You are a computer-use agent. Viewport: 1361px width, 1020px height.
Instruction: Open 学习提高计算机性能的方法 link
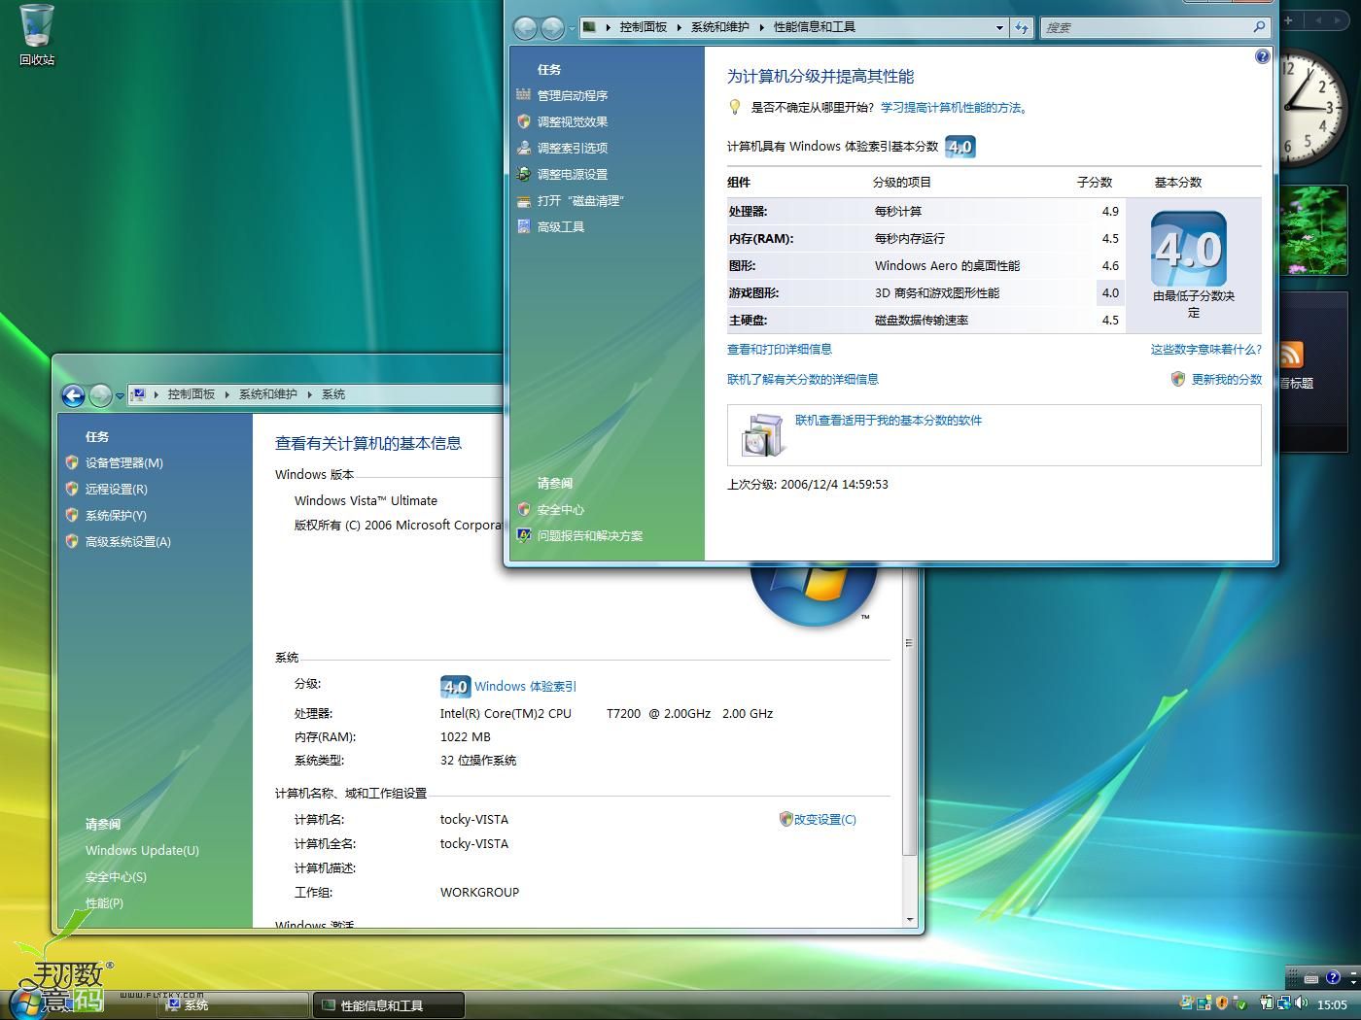pos(954,108)
